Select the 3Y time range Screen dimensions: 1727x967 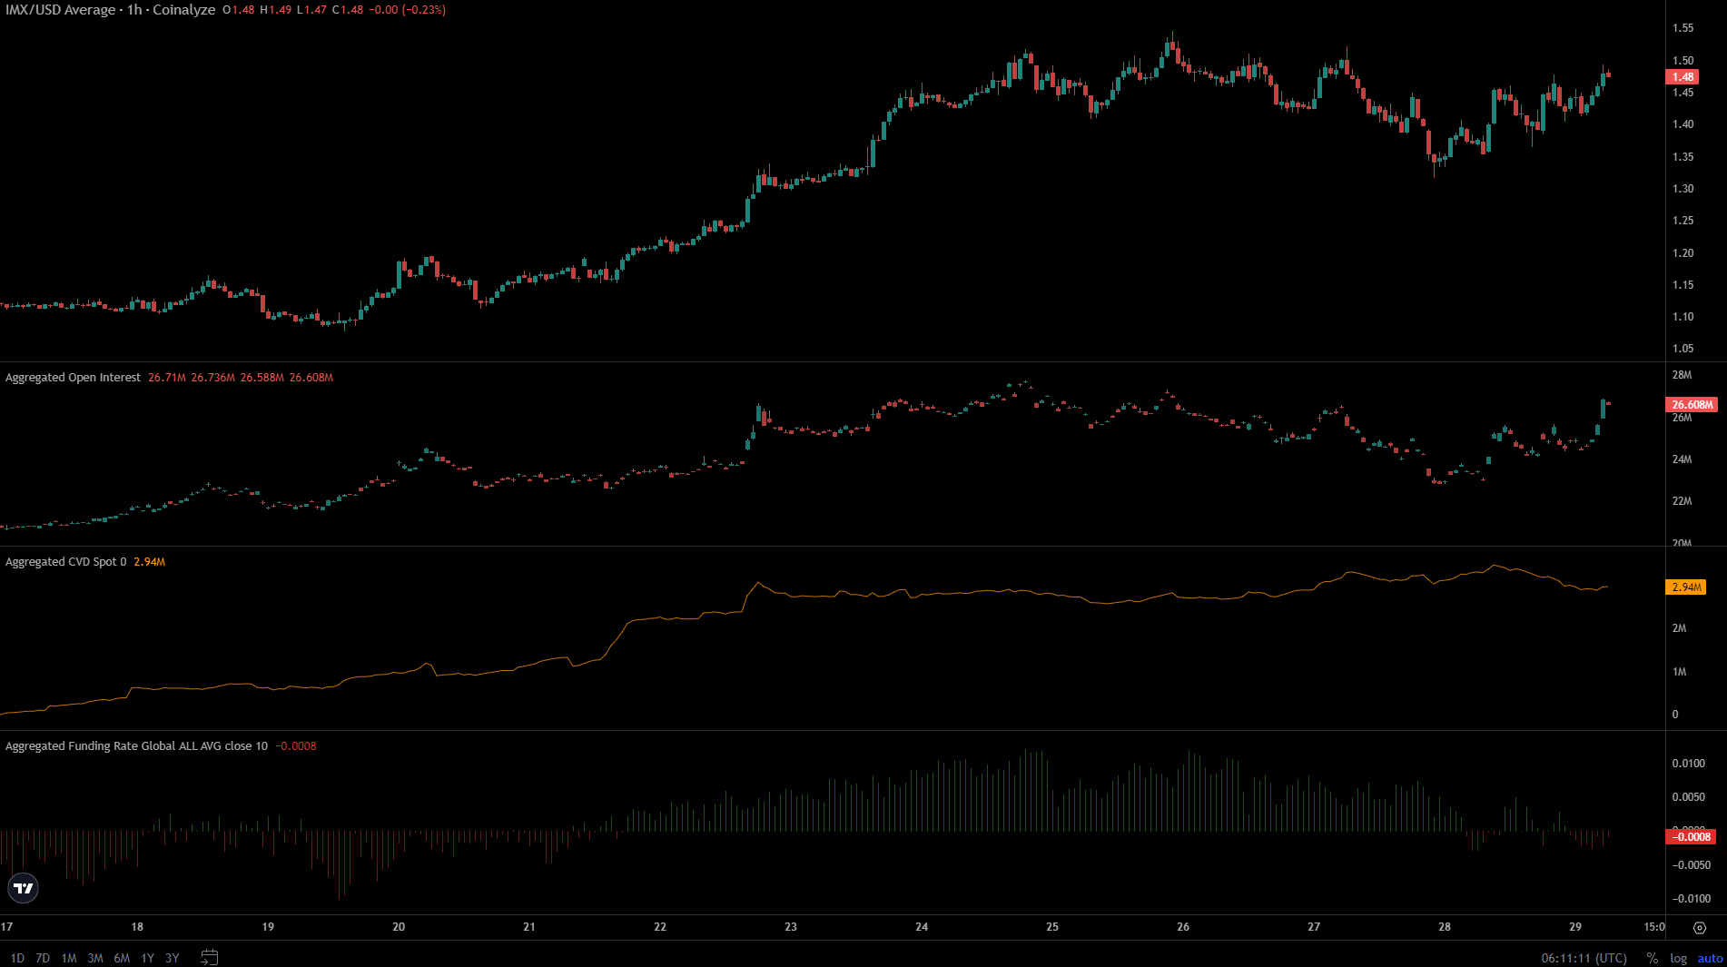tap(173, 958)
